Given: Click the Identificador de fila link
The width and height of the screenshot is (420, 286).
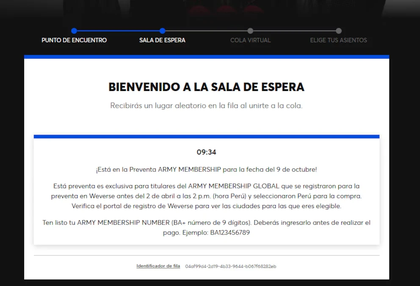Looking at the screenshot, I should pos(158,266).
